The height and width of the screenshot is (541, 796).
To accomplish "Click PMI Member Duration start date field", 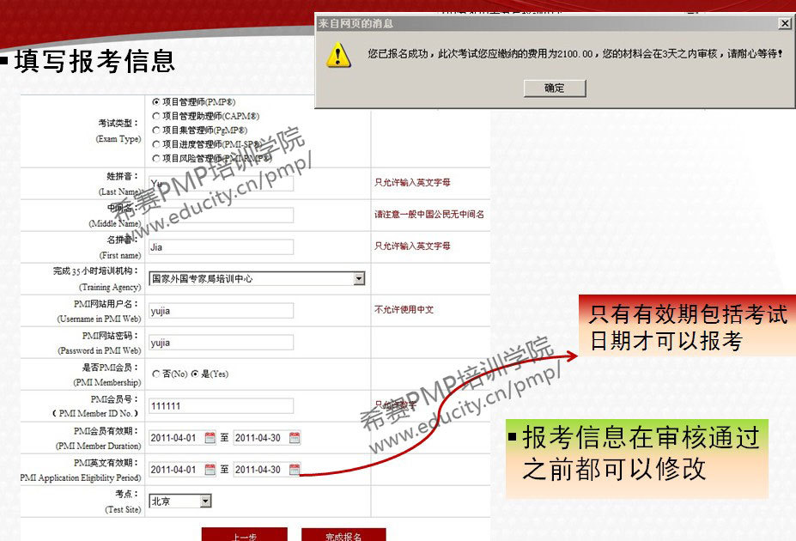I will pos(176,437).
